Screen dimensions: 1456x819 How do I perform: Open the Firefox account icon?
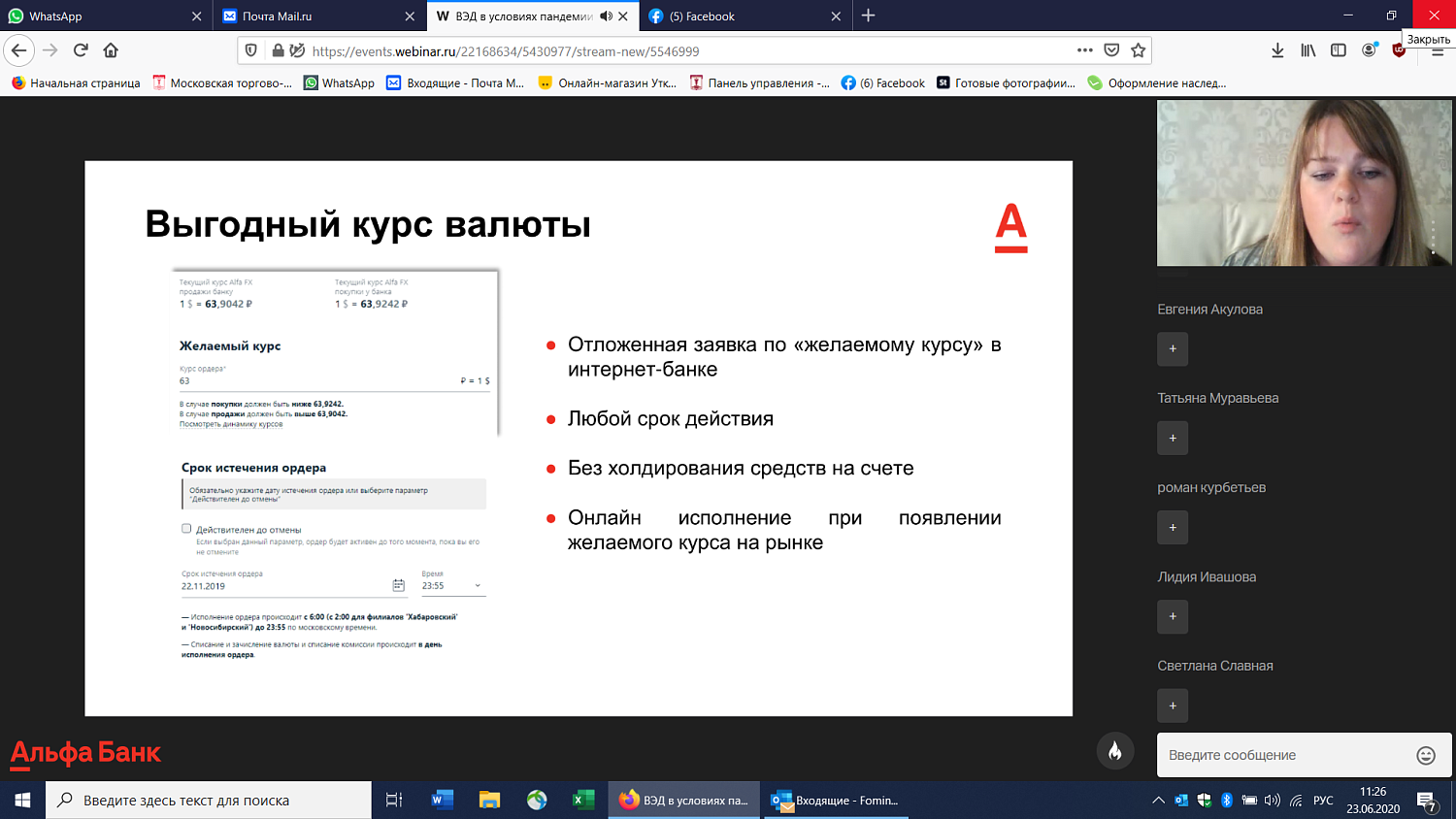pyautogui.click(x=1369, y=50)
